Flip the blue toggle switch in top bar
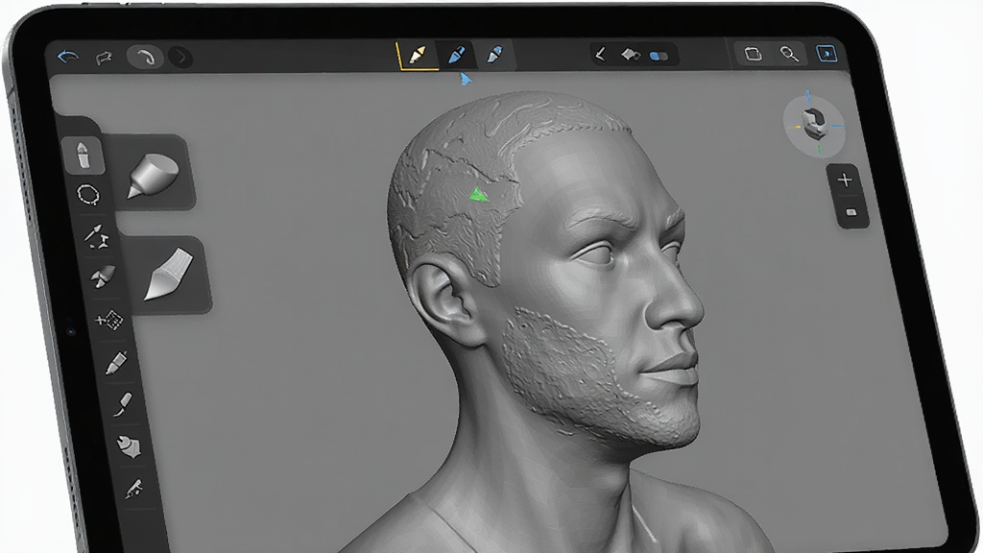Viewport: 983px width, 553px height. click(659, 57)
